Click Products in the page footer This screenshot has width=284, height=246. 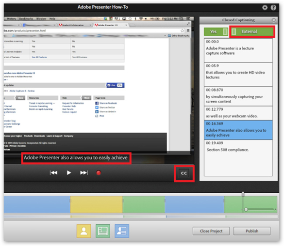(28, 136)
